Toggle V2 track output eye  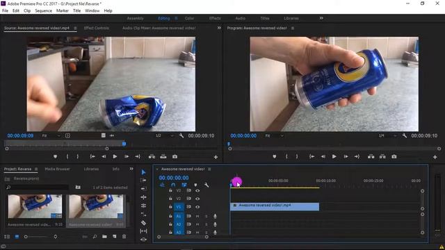[x=197, y=199]
